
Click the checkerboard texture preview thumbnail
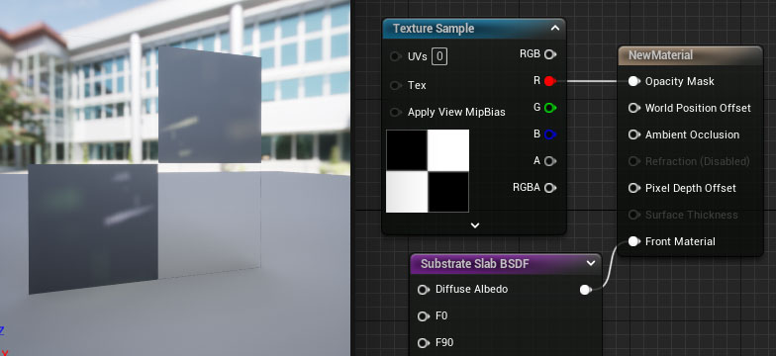pos(428,171)
